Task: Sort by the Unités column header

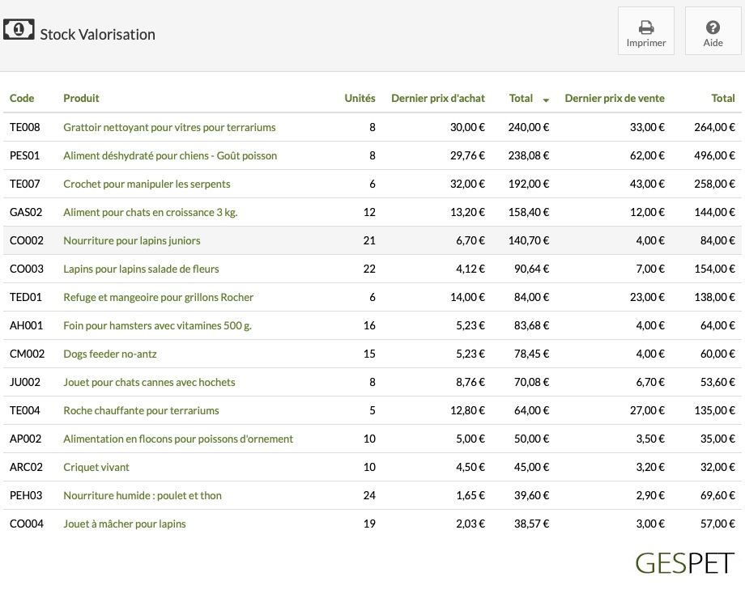Action: [x=360, y=98]
